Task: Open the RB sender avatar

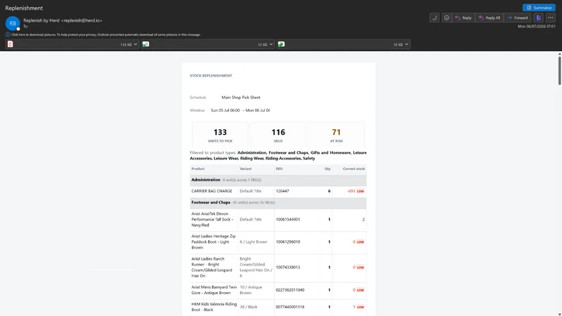Action: coord(13,23)
